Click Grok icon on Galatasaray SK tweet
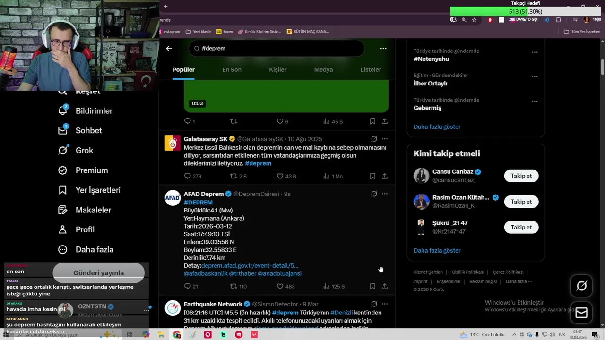Screen dimensions: 605x340 coord(374,139)
